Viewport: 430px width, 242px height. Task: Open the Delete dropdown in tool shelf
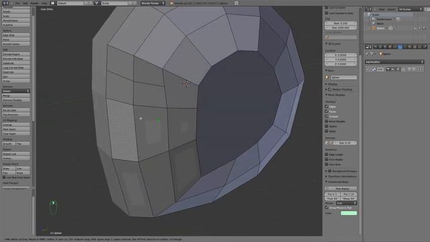point(16,91)
